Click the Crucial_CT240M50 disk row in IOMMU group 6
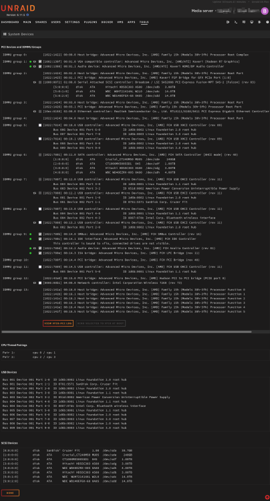The height and width of the screenshot is (501, 270). (x=115, y=159)
